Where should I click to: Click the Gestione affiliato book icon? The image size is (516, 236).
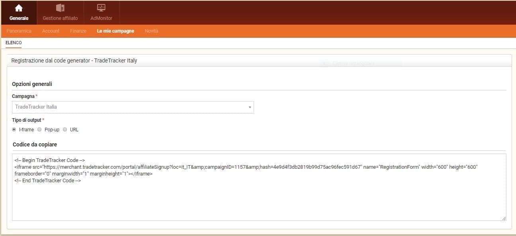pos(60,8)
